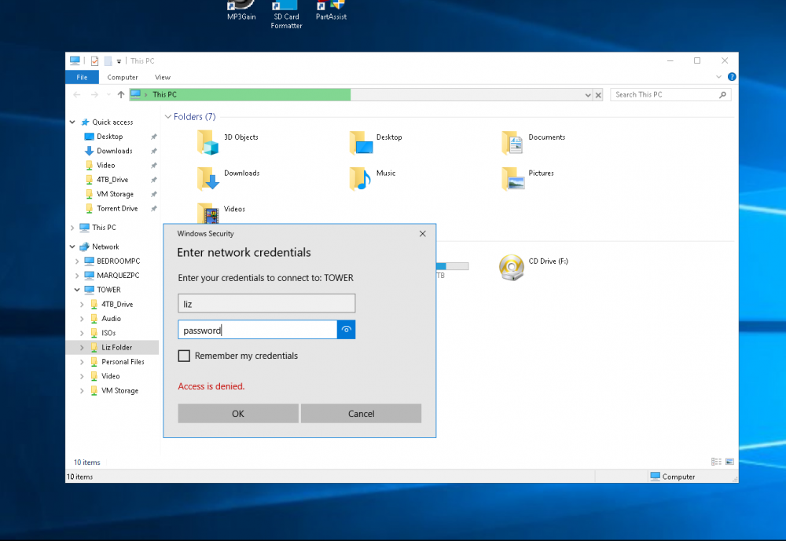The width and height of the screenshot is (786, 541).
Task: Click the search magnifier icon
Action: 722,95
